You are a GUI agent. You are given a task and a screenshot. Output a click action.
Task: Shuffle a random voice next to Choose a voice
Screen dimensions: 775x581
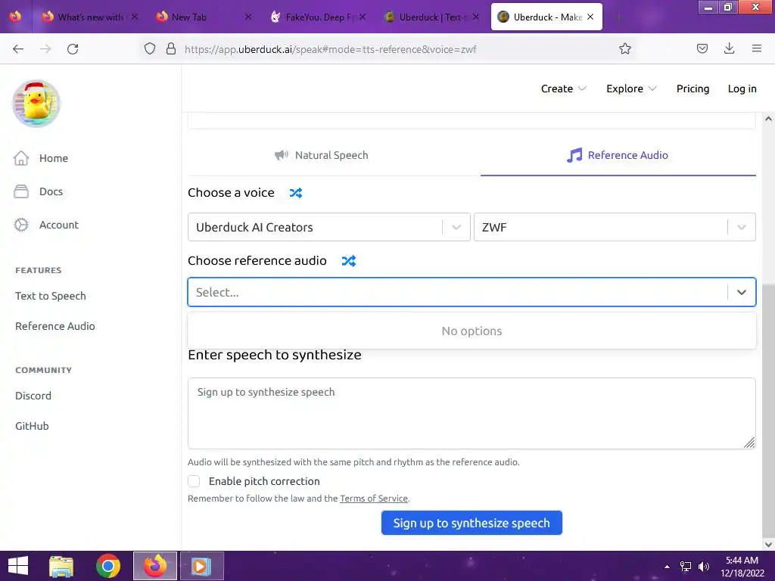tap(296, 193)
